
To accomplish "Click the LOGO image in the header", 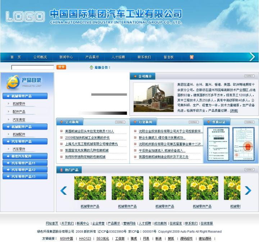I will click(x=25, y=17).
